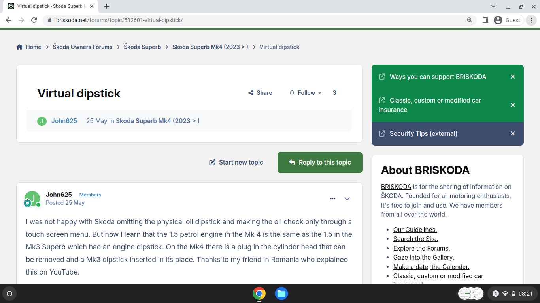Open Our Guidelines link
This screenshot has width=540, height=303.
(x=415, y=230)
